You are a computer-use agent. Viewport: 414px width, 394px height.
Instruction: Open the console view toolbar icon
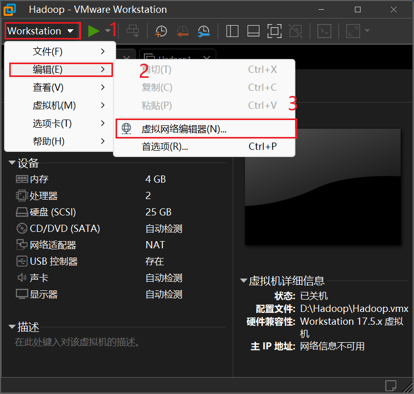[324, 31]
